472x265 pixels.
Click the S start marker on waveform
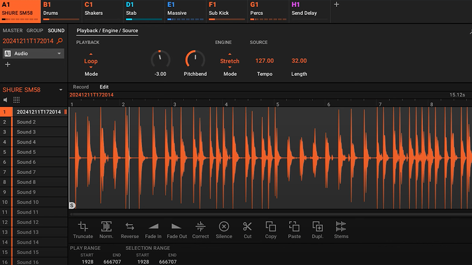click(72, 206)
